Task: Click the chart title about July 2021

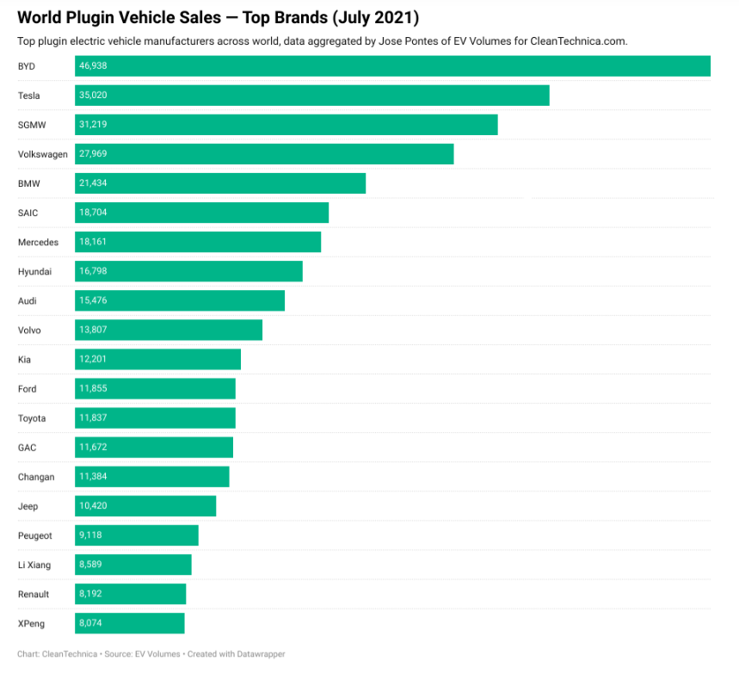Action: coord(218,17)
